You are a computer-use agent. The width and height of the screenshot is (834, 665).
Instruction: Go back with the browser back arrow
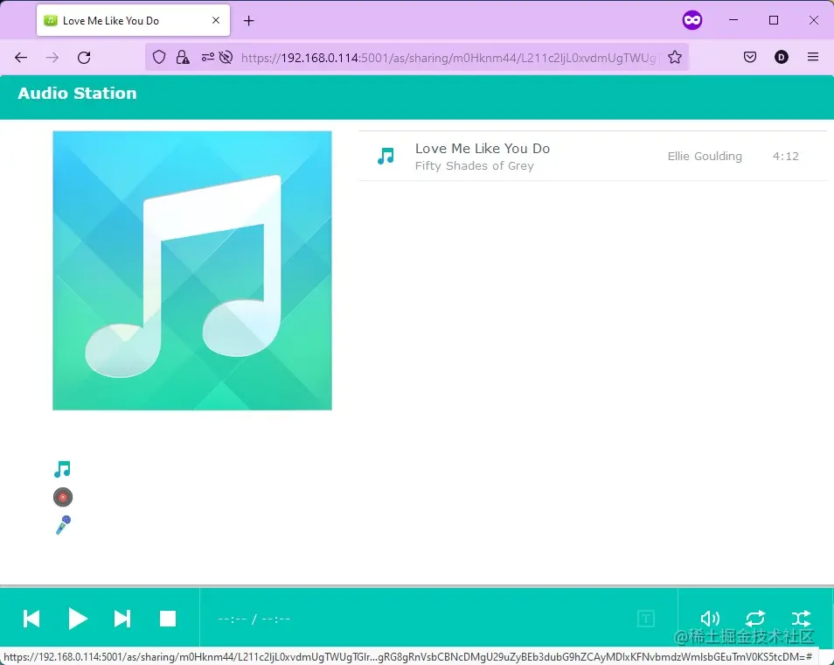click(21, 58)
